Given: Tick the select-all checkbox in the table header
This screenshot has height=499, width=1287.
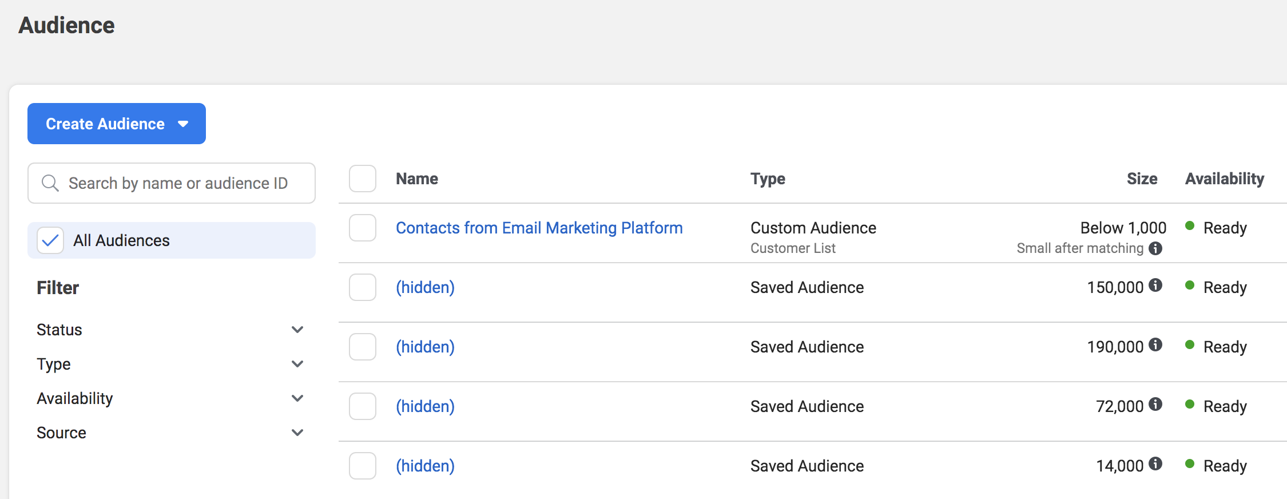Looking at the screenshot, I should click(363, 179).
